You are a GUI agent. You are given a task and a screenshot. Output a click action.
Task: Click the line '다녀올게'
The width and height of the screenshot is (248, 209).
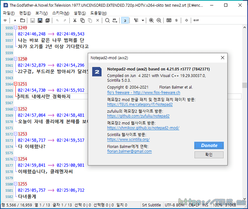(27, 197)
